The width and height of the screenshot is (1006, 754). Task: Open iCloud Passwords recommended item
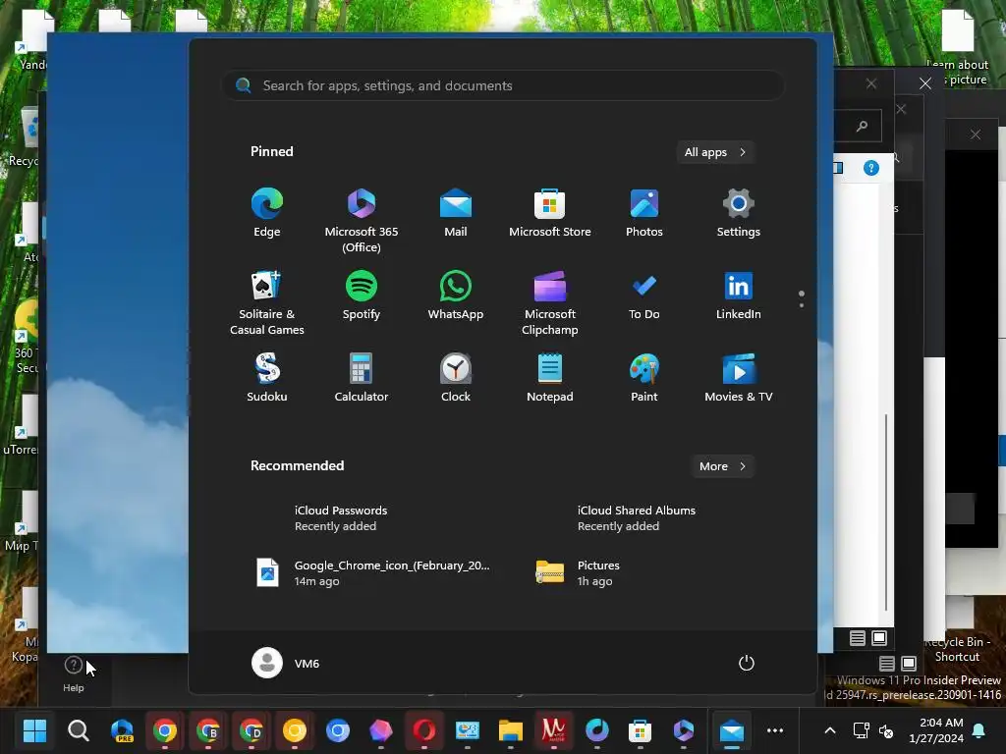click(x=341, y=518)
